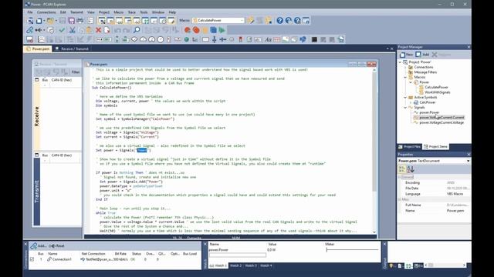Collapse the Signals tree node

(405, 108)
